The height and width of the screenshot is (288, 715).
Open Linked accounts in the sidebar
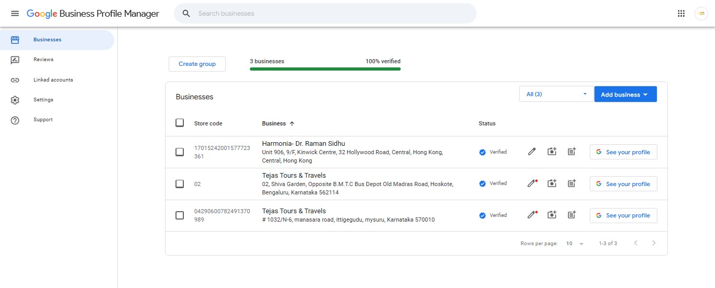57,80
